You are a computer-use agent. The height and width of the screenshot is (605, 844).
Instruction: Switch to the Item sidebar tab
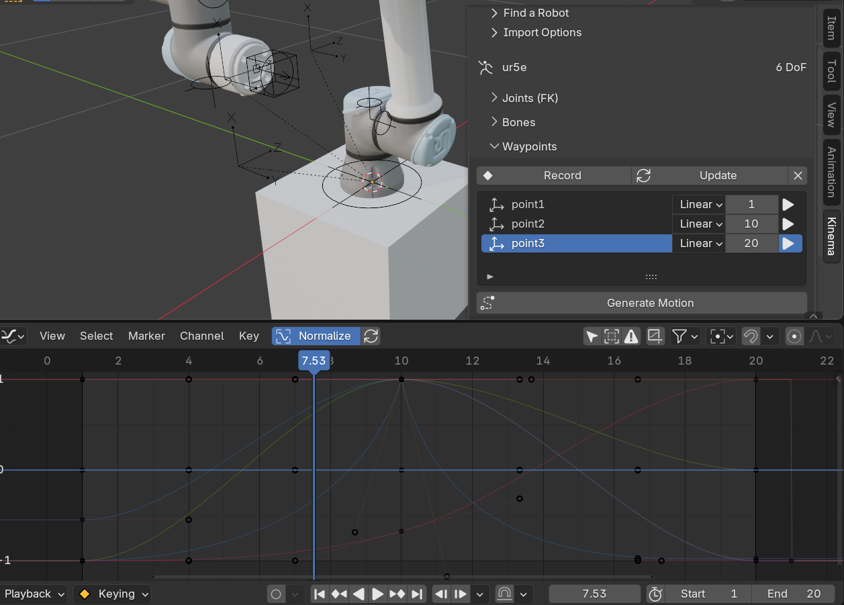click(x=831, y=27)
